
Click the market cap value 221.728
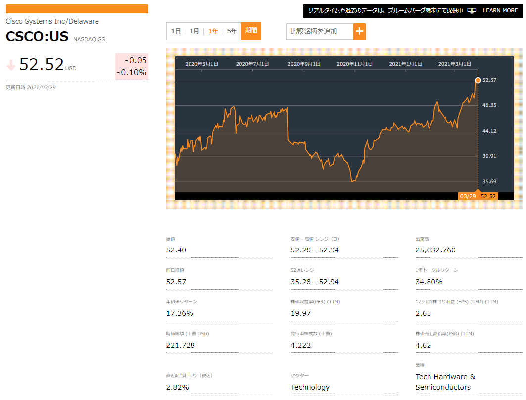pos(181,345)
